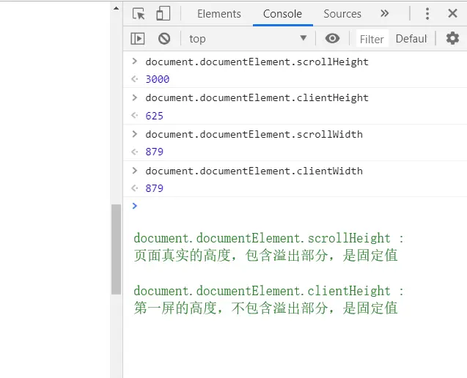Open the DevTools three-dot menu
467x378 pixels.
tap(427, 14)
